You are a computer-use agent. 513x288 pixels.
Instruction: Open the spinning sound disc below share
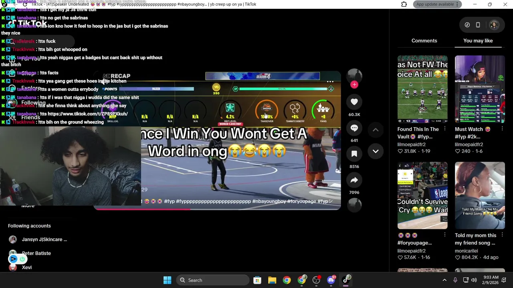354,205
